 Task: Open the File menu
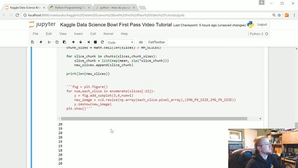point(35,34)
